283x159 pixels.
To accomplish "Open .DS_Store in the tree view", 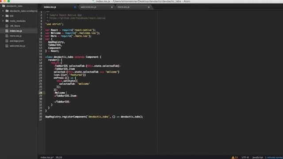I will 15,26.
